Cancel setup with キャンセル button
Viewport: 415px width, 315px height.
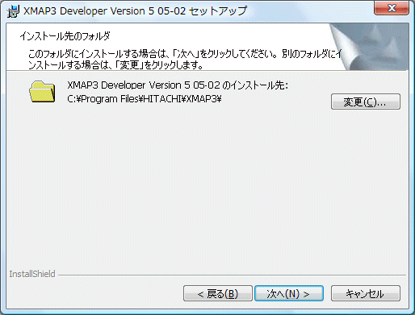[x=366, y=293]
